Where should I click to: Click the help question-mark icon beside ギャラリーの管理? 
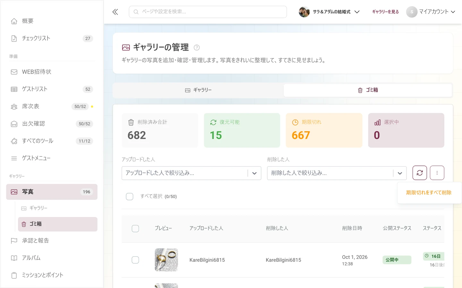point(197,48)
